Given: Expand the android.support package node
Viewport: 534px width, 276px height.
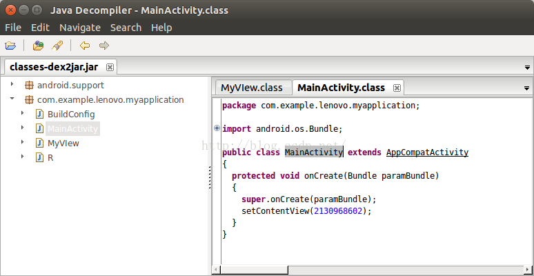Looking at the screenshot, I should pos(12,83).
